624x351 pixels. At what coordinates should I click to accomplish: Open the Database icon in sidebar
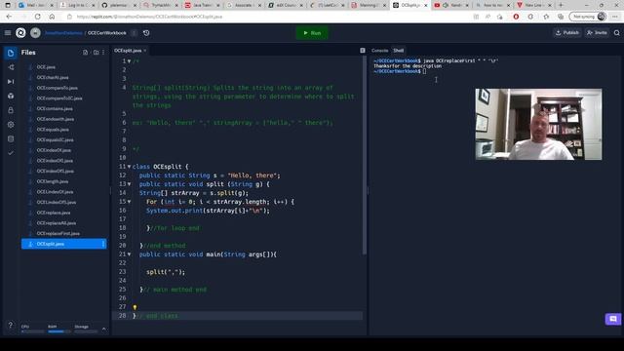point(11,138)
